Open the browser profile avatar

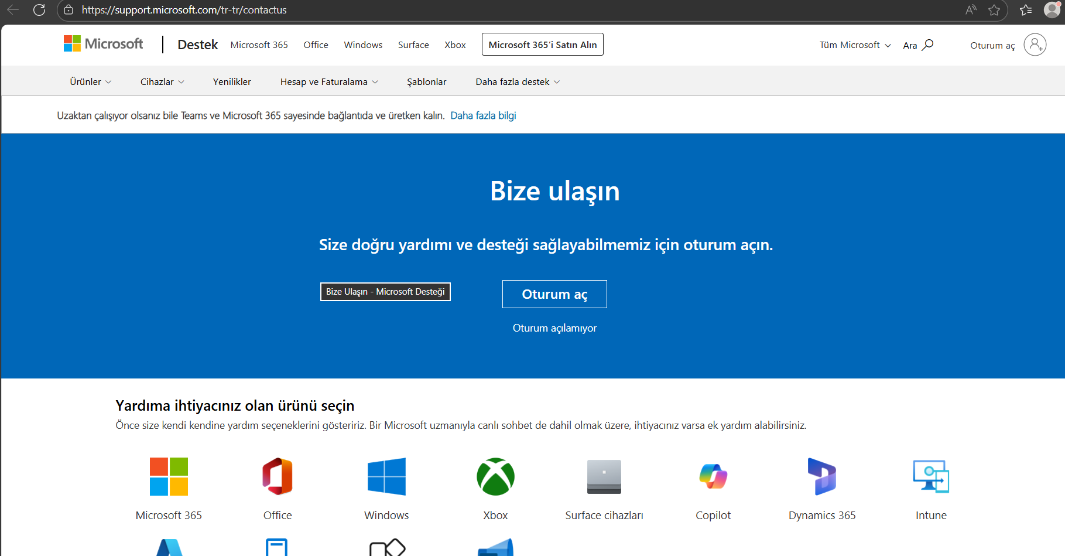click(x=1052, y=9)
